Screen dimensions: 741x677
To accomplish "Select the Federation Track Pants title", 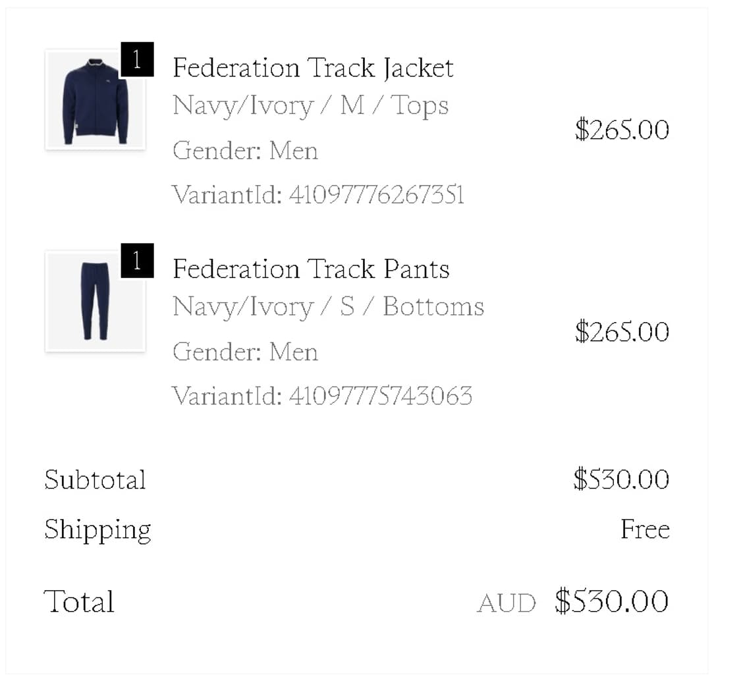I will 311,269.
